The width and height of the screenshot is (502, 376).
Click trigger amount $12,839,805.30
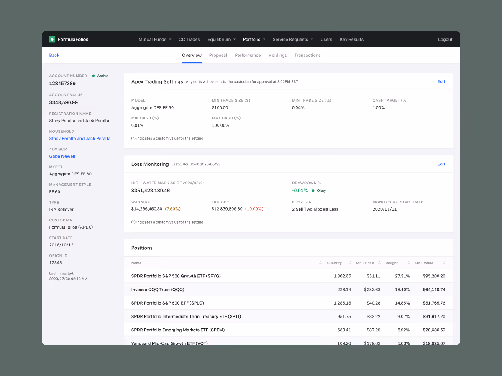[227, 209]
